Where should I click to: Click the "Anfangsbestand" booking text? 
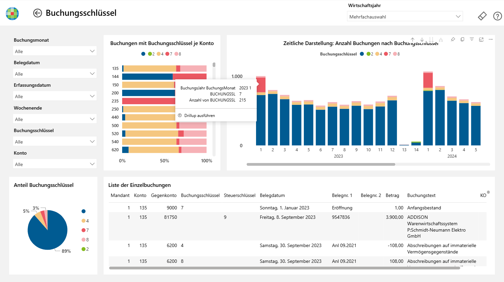[424, 208]
